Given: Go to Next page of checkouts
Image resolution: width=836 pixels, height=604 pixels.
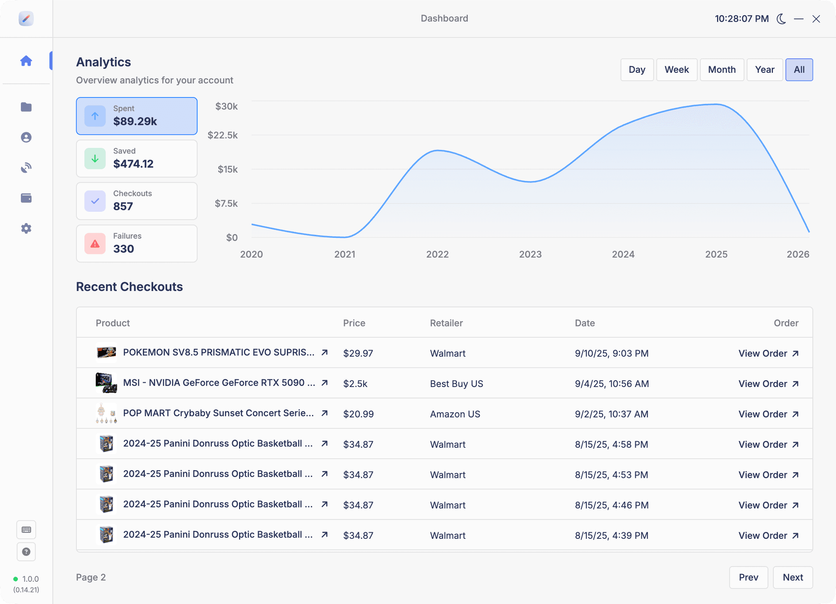Looking at the screenshot, I should (x=792, y=577).
